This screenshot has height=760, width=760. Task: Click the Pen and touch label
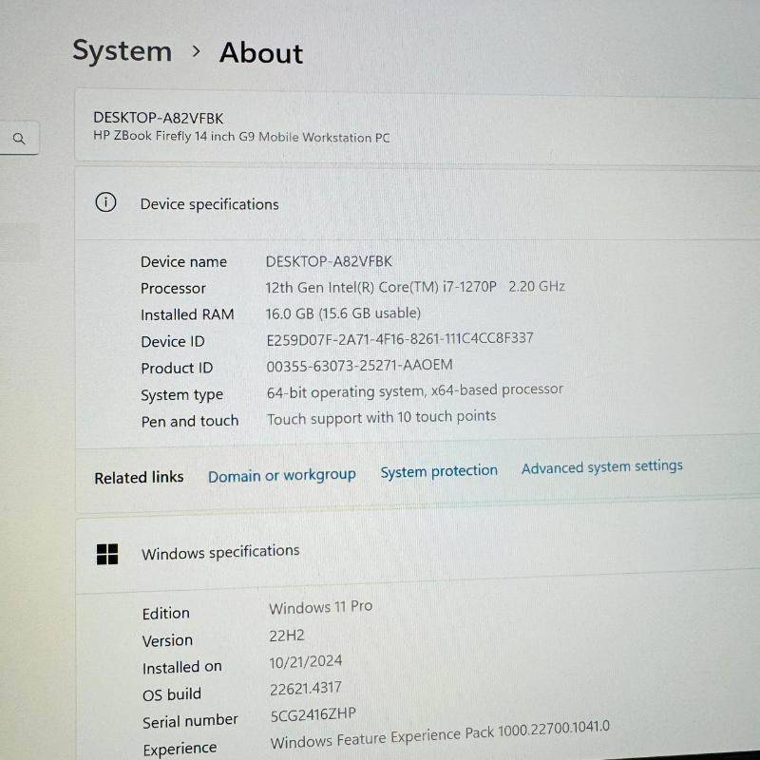[x=189, y=421]
